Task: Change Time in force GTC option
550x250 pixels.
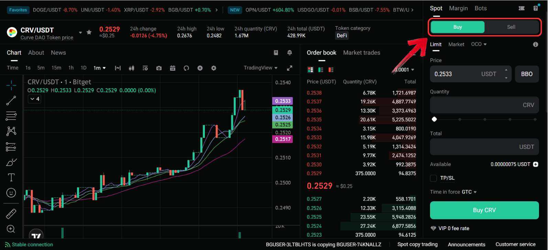Action: click(469, 192)
